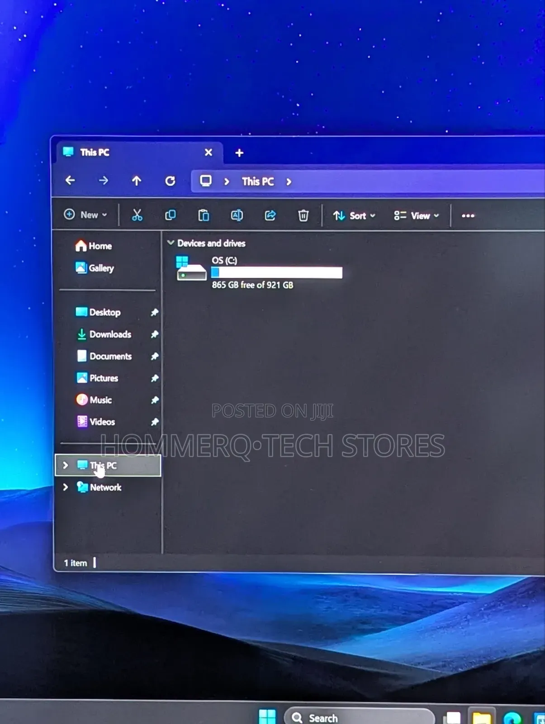Click the Cut scissors icon
The image size is (545, 724).
point(137,215)
